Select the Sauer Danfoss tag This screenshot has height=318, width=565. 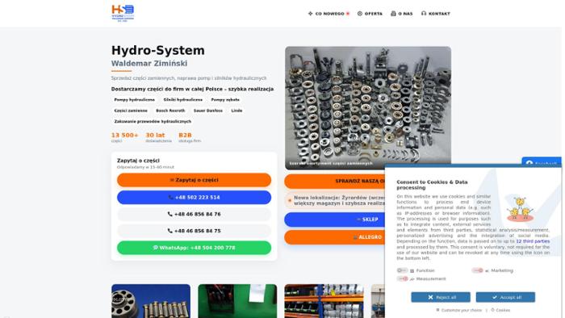208,111
